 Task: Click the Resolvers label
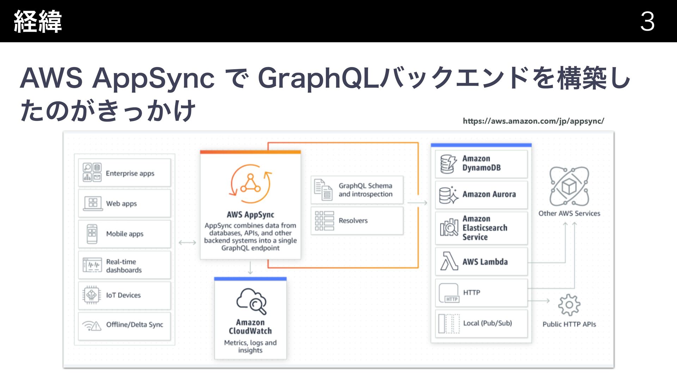tap(353, 220)
